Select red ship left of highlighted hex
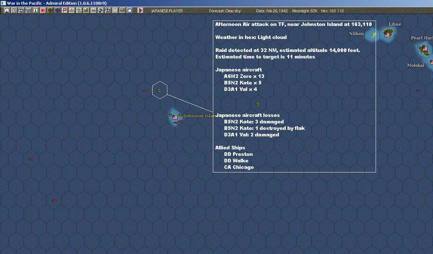Image resolution: width=433 pixels, height=254 pixels. 145,91
